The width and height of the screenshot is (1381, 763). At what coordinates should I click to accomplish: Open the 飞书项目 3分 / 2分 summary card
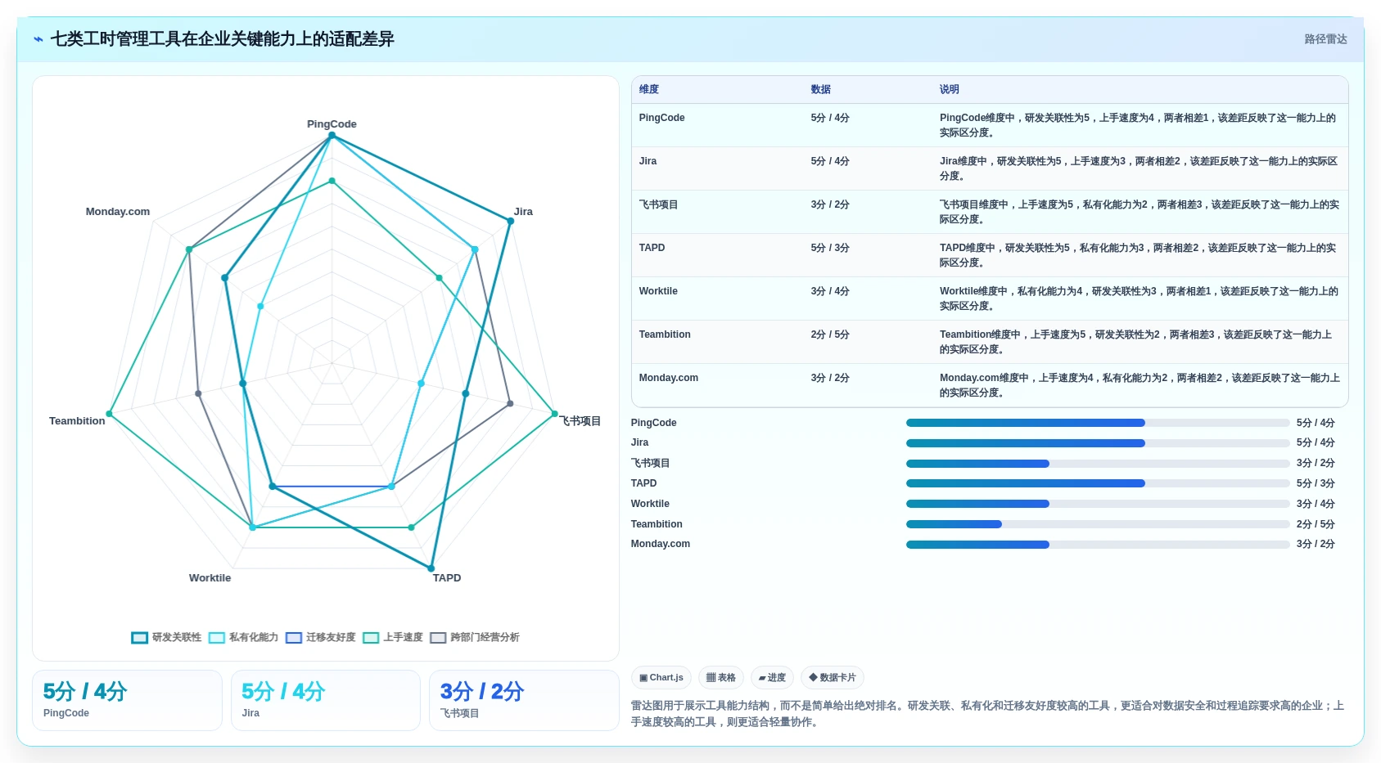pos(524,700)
